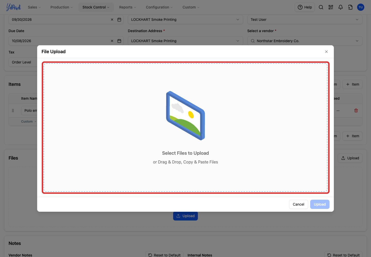The width and height of the screenshot is (371, 257).
Task: Open the Reports menu
Action: pyautogui.click(x=128, y=7)
